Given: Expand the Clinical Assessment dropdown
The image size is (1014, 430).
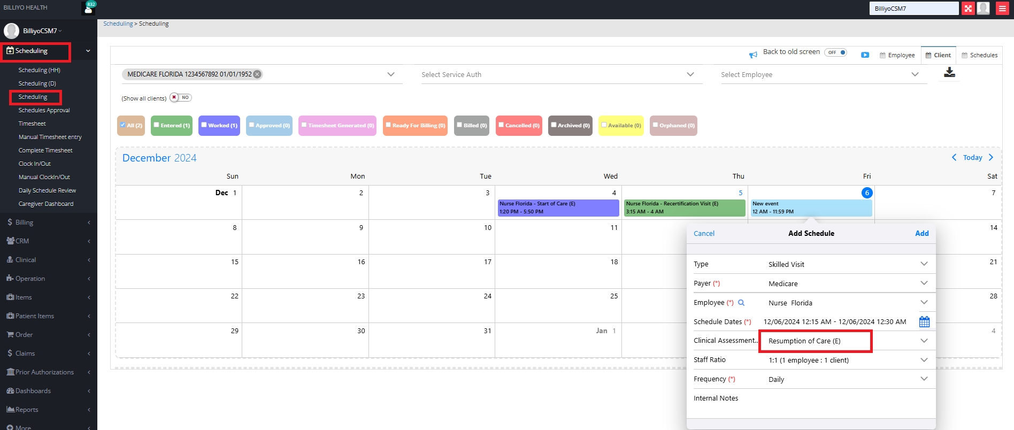Looking at the screenshot, I should (x=924, y=341).
